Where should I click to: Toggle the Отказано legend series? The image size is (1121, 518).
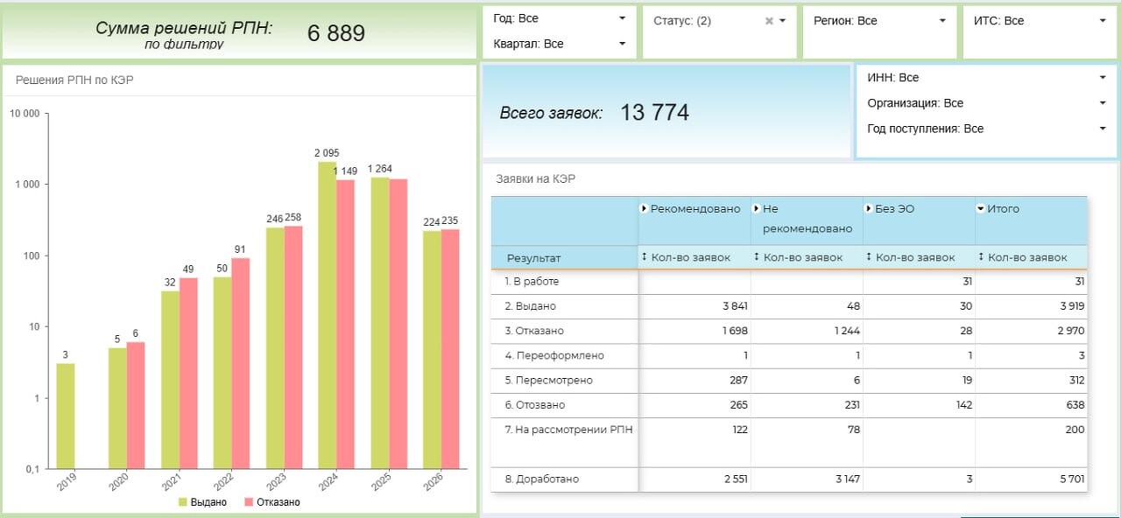tap(271, 502)
